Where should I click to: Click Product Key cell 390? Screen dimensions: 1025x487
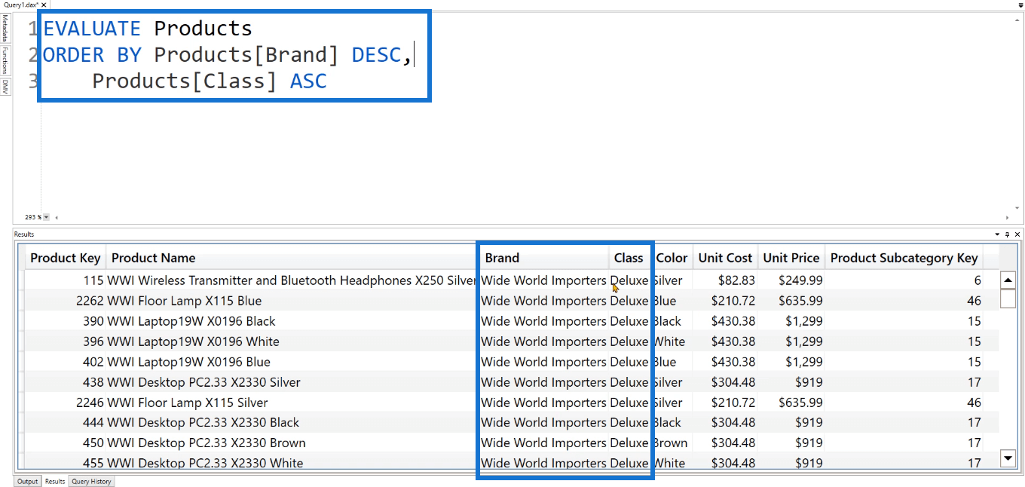(x=66, y=321)
